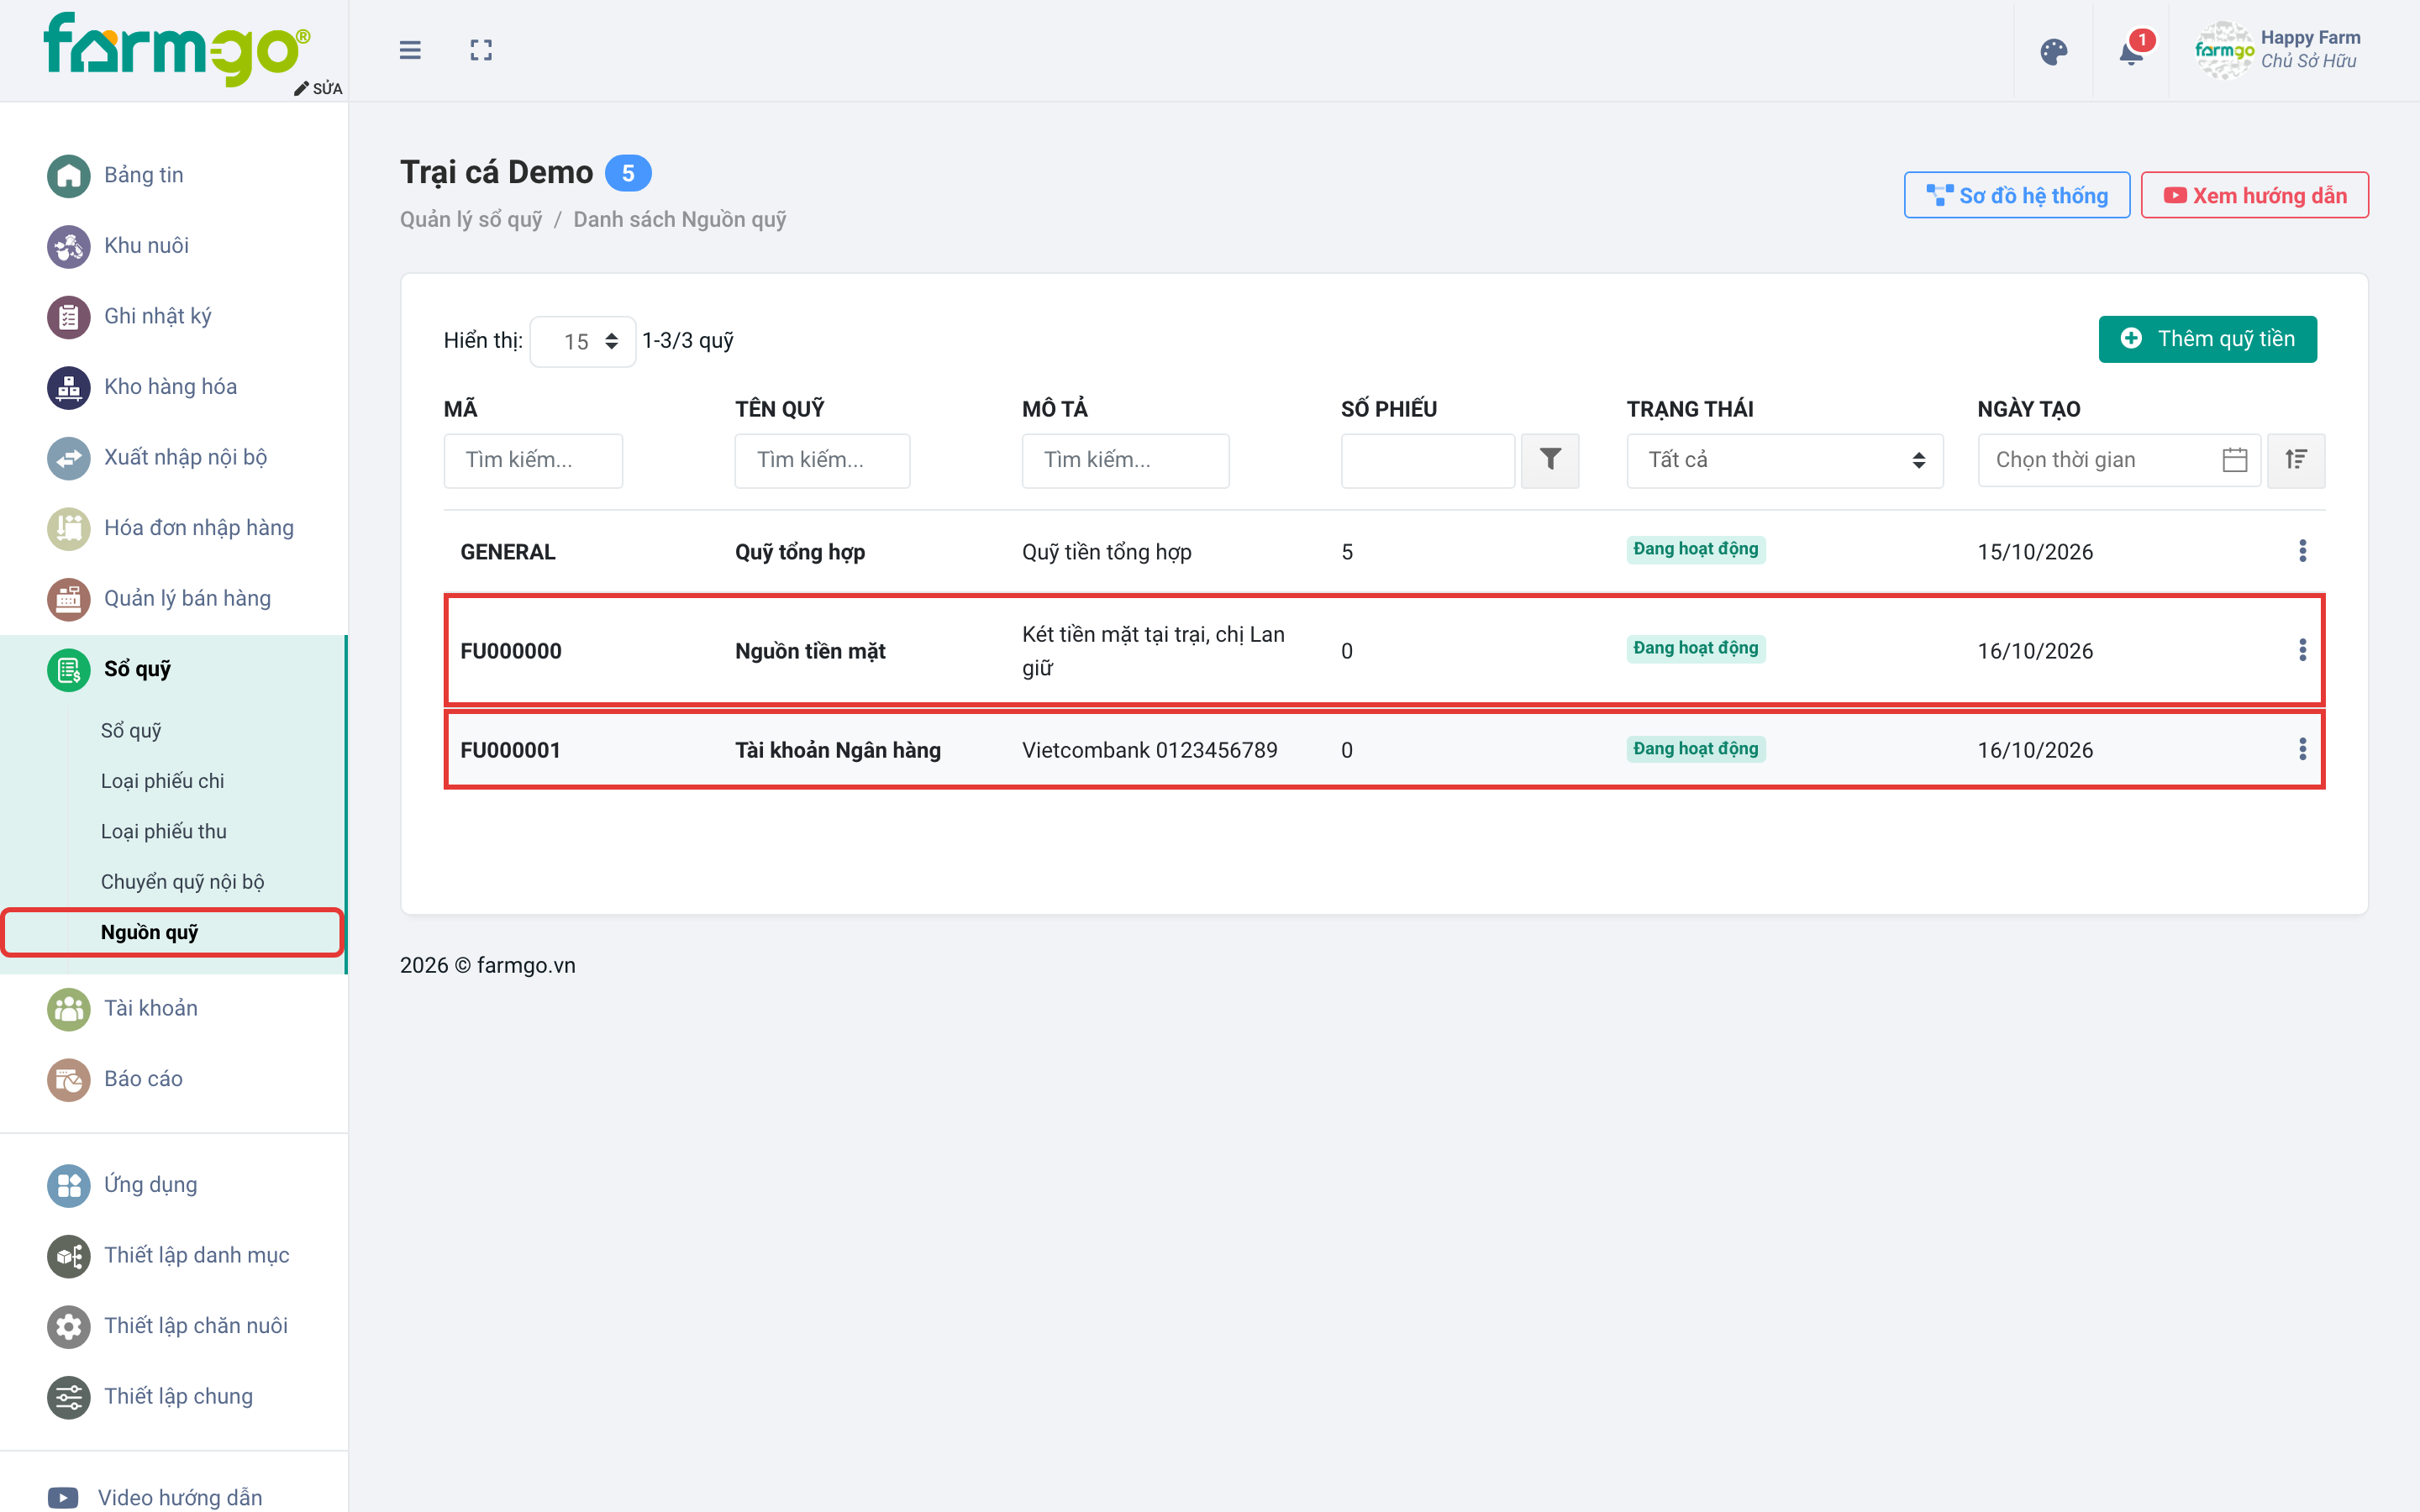Screen dimensions: 2420x1512
Task: Click the Ứng dụng apps grid icon
Action: click(x=69, y=1185)
